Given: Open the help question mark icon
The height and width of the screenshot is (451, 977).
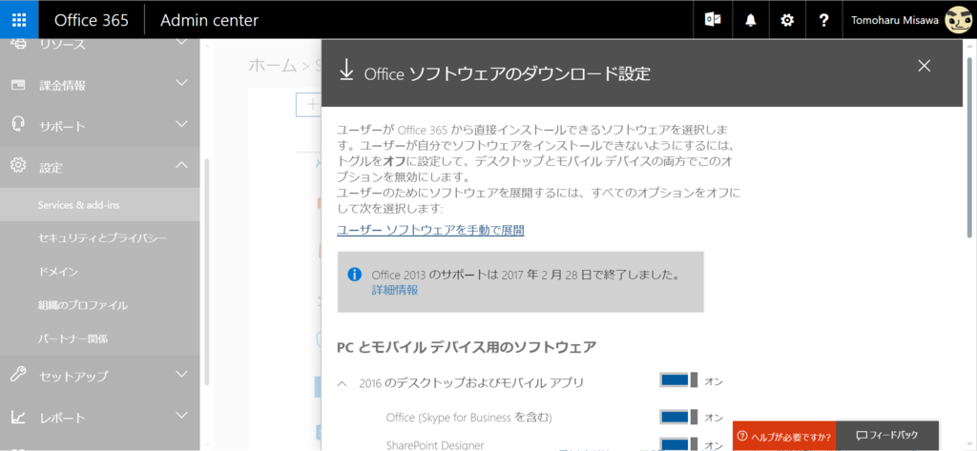Looking at the screenshot, I should point(823,20).
